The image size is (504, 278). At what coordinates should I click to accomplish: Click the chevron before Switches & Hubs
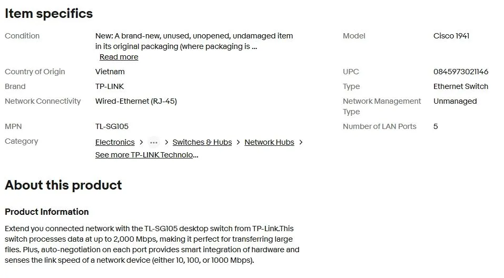166,142
